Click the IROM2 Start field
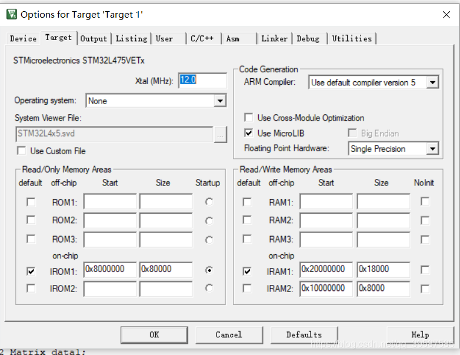The height and width of the screenshot is (355, 460). [x=110, y=289]
